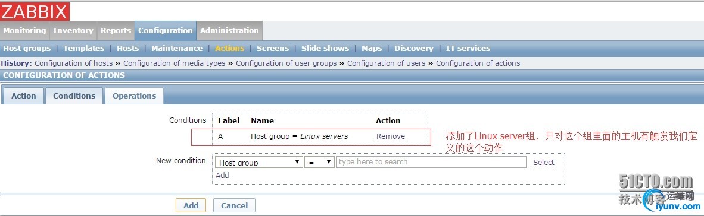Screen dimensions: 704x216
Task: Go to IT services submenu
Action: click(x=468, y=48)
